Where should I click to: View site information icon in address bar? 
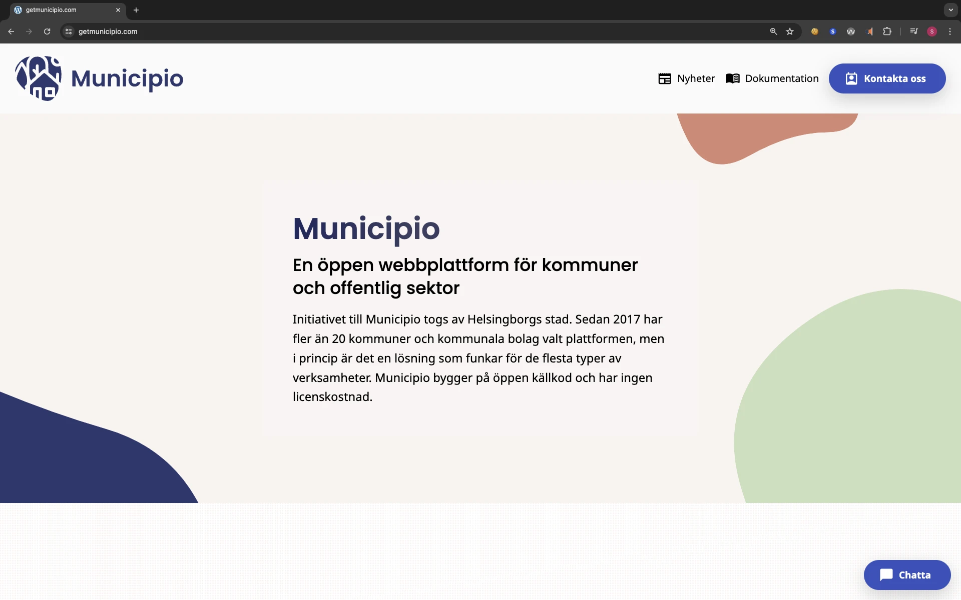[x=69, y=31]
